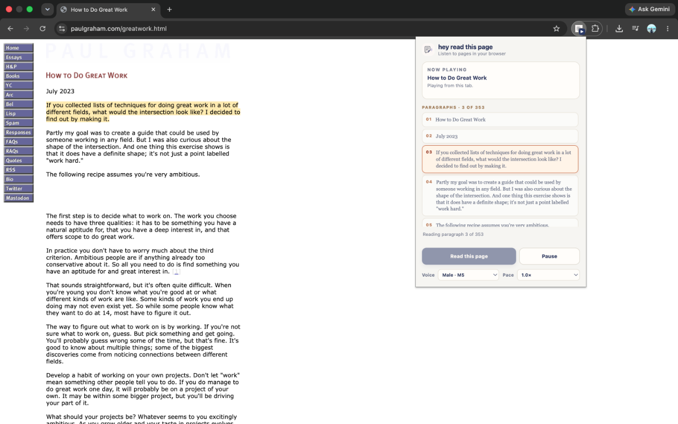Open the Mastodon sidebar link
Viewport: 678px width, 424px height.
click(19, 198)
